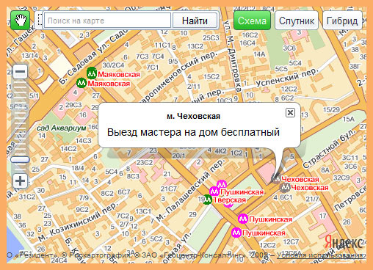Switch to Гибрид hybrid view
This screenshot has width=373, height=270.
(342, 21)
